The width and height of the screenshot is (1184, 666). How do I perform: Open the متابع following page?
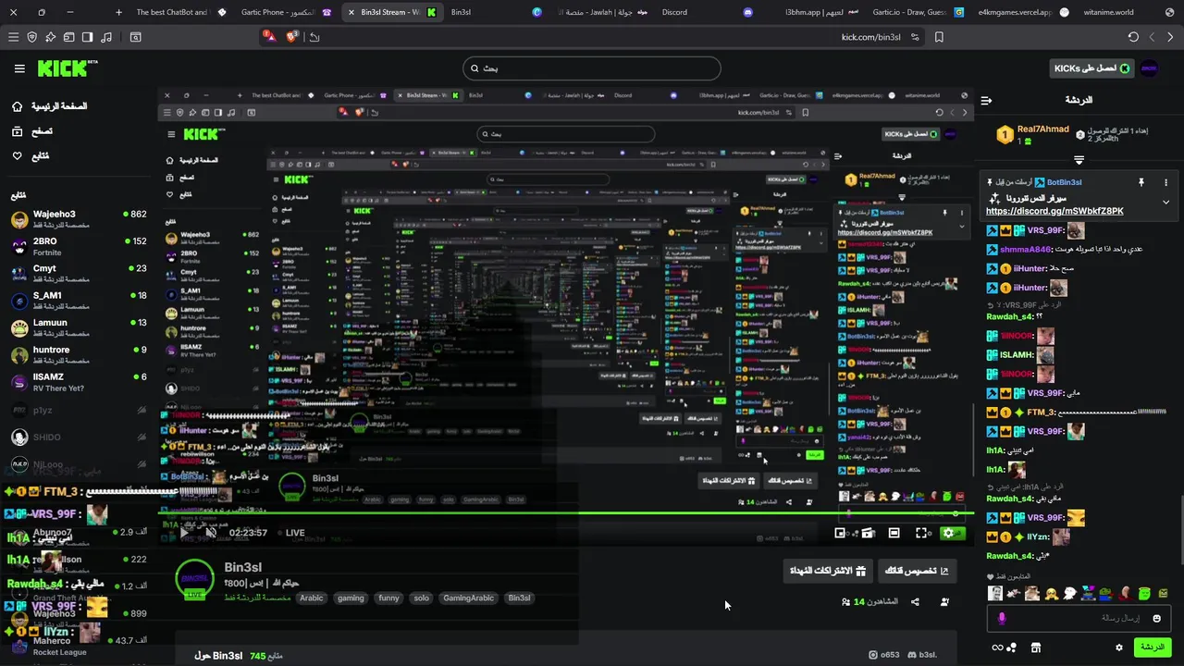tap(31, 155)
